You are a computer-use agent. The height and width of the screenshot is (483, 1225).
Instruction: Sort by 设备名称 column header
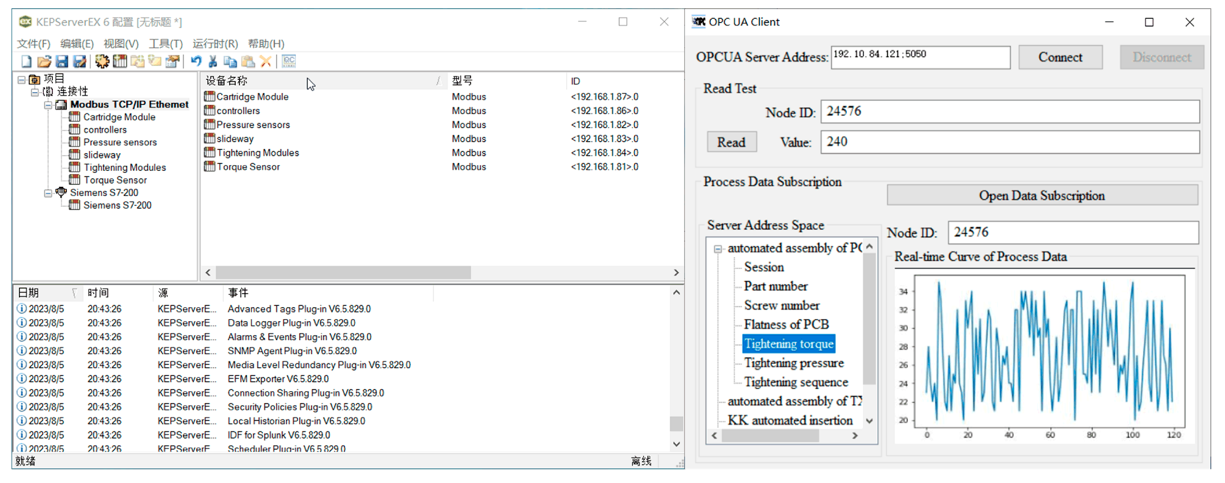[323, 81]
